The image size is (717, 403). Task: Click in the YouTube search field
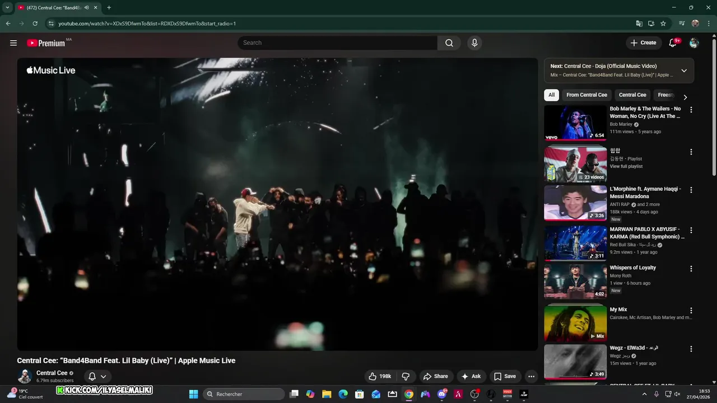338,43
